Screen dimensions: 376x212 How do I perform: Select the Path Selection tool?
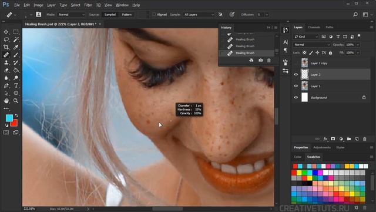(6, 93)
